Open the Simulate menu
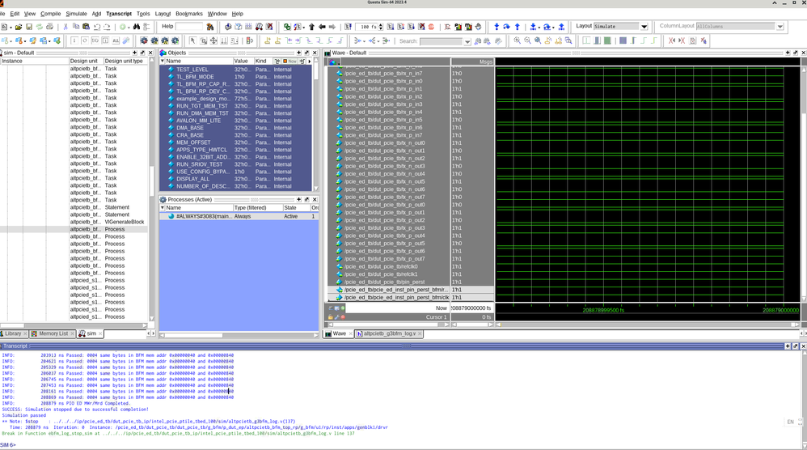Viewport: 807px width, 450px height. (76, 14)
